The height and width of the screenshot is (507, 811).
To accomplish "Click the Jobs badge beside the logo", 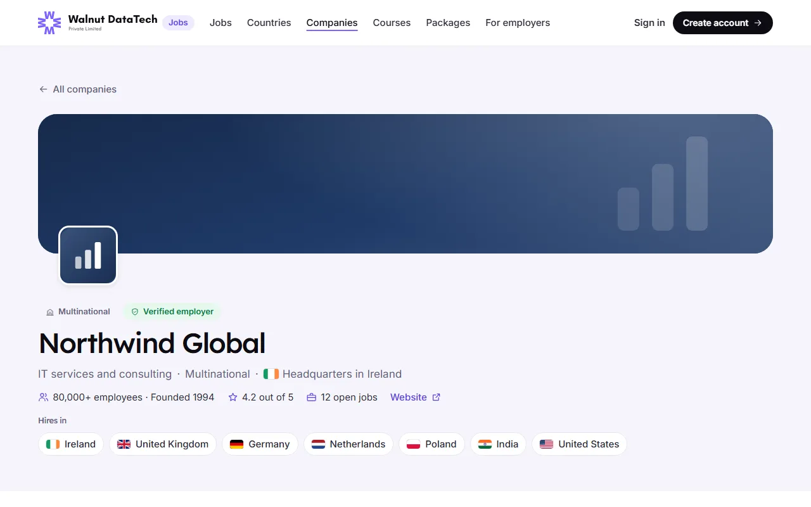I will [178, 23].
